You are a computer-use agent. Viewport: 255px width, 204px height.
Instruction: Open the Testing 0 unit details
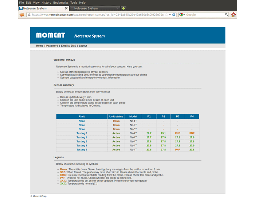click(82, 133)
